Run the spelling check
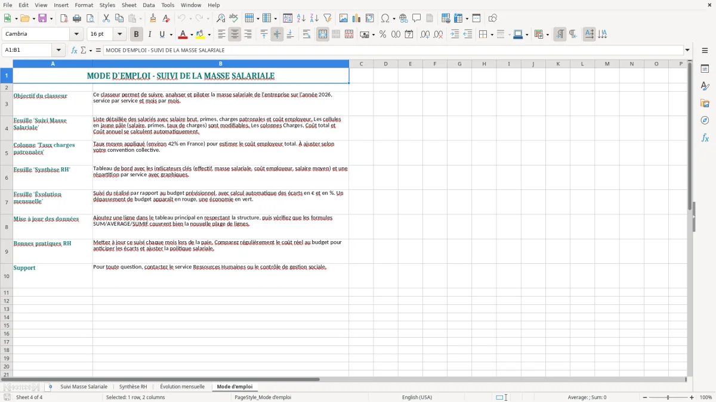 (234, 18)
